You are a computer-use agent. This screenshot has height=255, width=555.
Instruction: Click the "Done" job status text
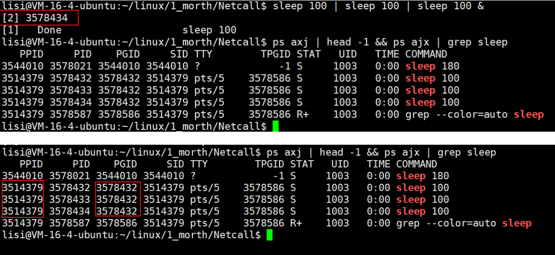pyautogui.click(x=49, y=30)
